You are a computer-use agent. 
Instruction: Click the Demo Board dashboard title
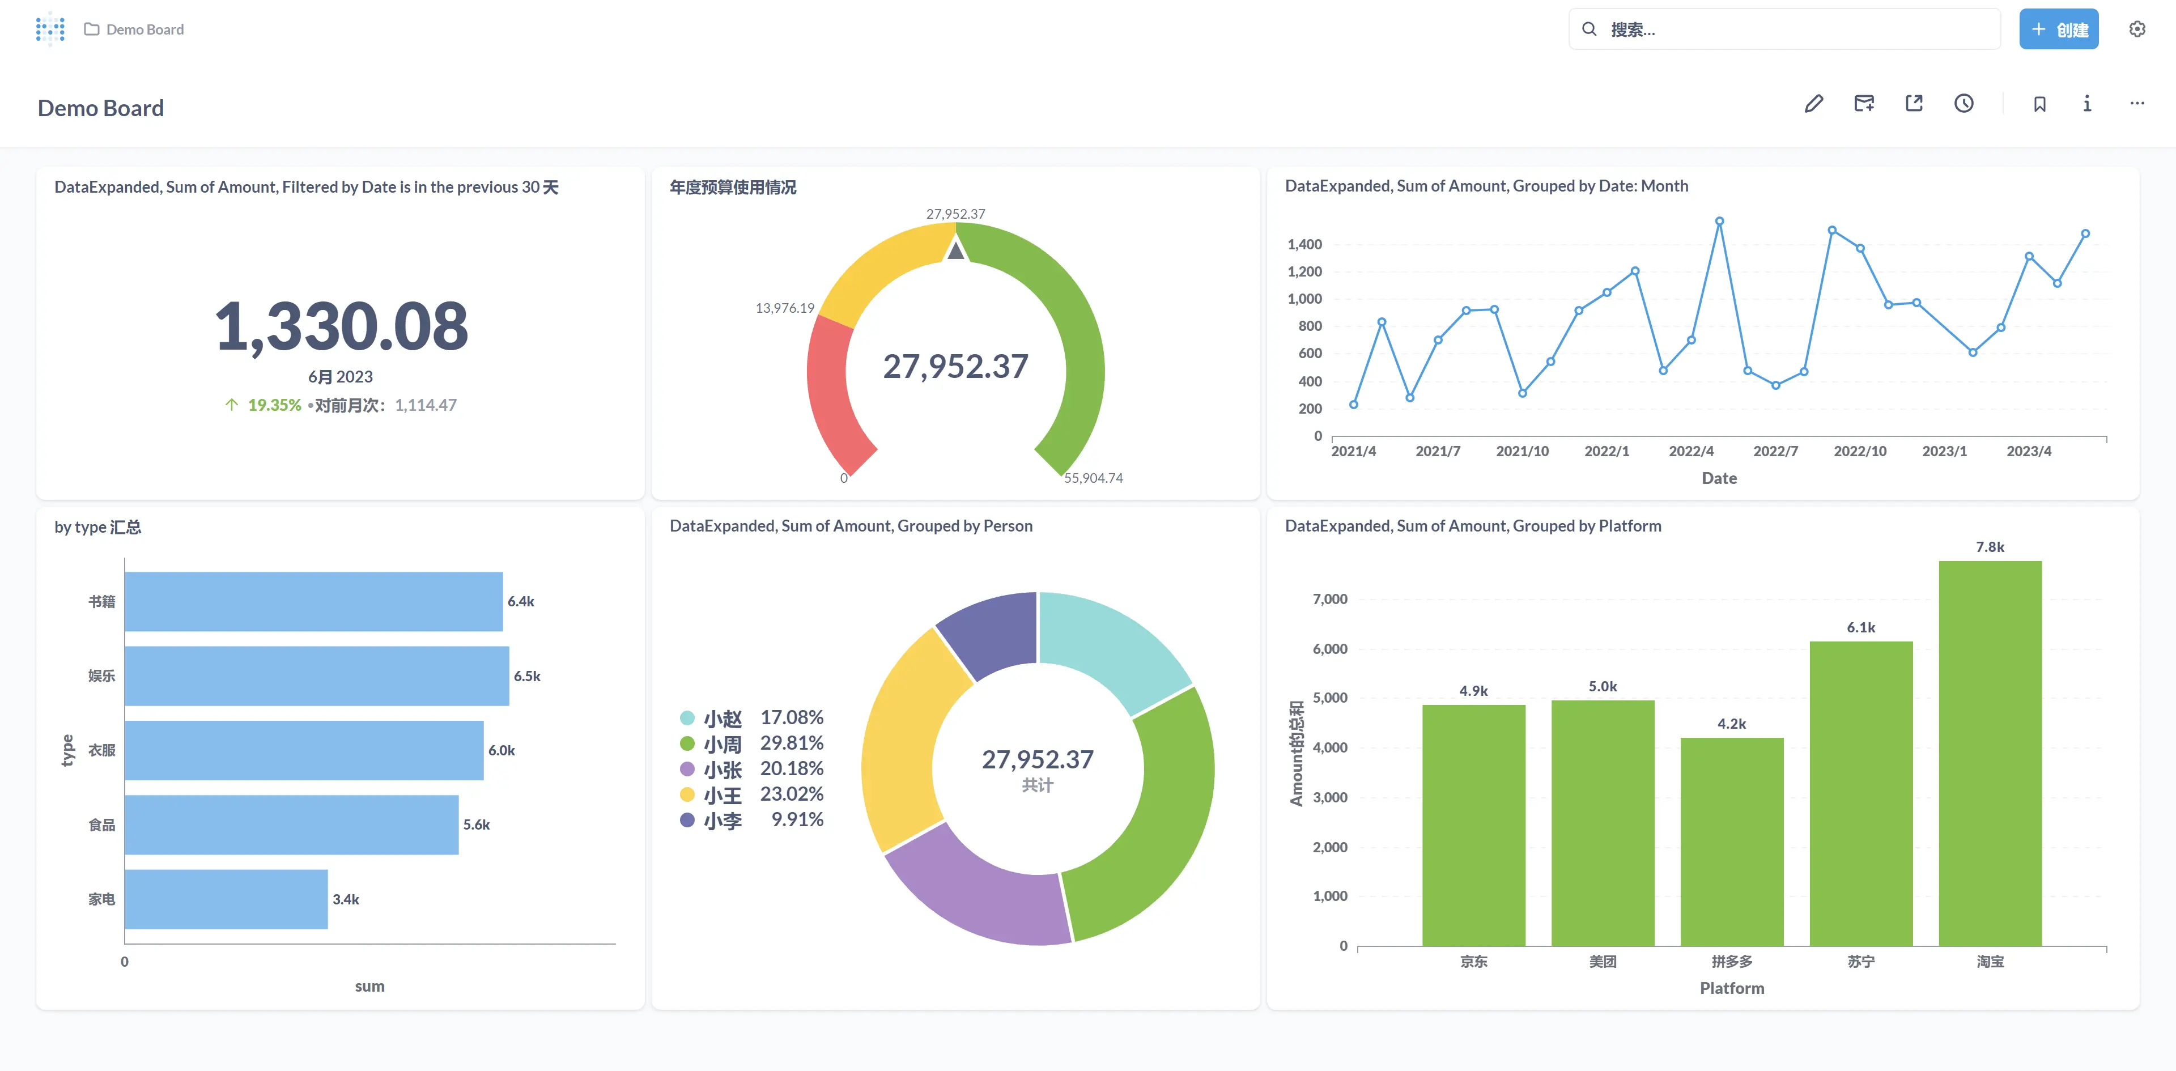pyautogui.click(x=100, y=108)
